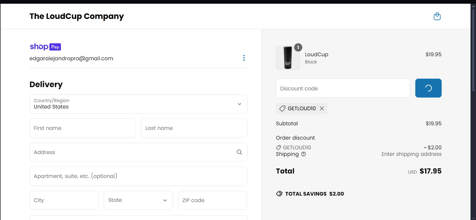476x220 pixels.
Task: Click the Enter shipping address text
Action: tap(412, 154)
